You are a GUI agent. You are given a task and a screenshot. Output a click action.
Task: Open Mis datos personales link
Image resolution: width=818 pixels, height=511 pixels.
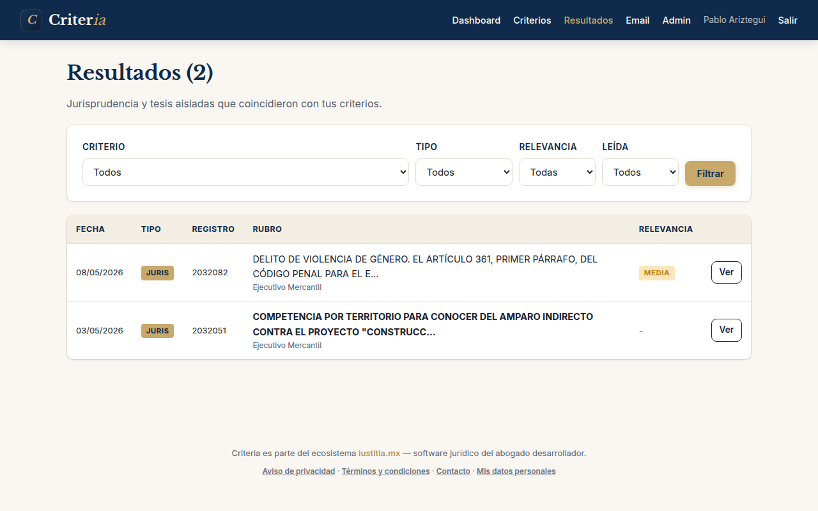(516, 471)
